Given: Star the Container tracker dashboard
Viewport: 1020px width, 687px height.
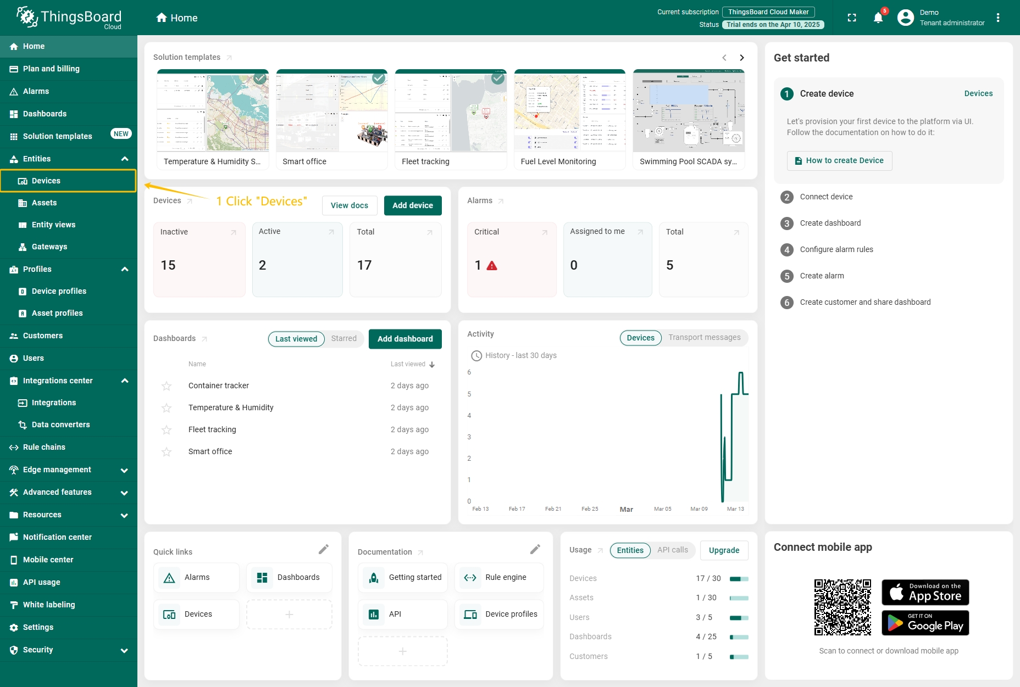Looking at the screenshot, I should coord(167,386).
